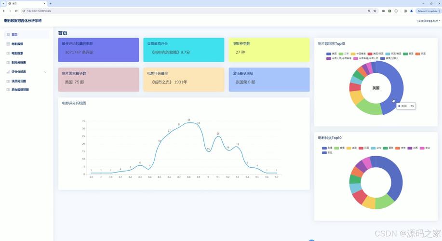This screenshot has height=241, width=442.
Task: Expand the 评分分析表 submenu chevron
Action: tap(45, 72)
